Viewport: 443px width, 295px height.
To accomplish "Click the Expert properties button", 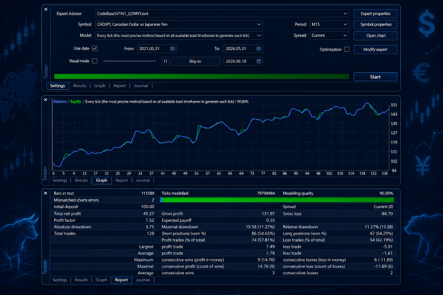I will click(x=376, y=14).
